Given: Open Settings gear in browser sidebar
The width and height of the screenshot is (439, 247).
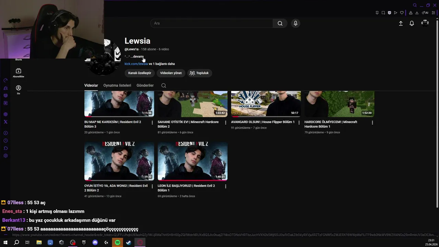Looking at the screenshot, I should click(5, 156).
